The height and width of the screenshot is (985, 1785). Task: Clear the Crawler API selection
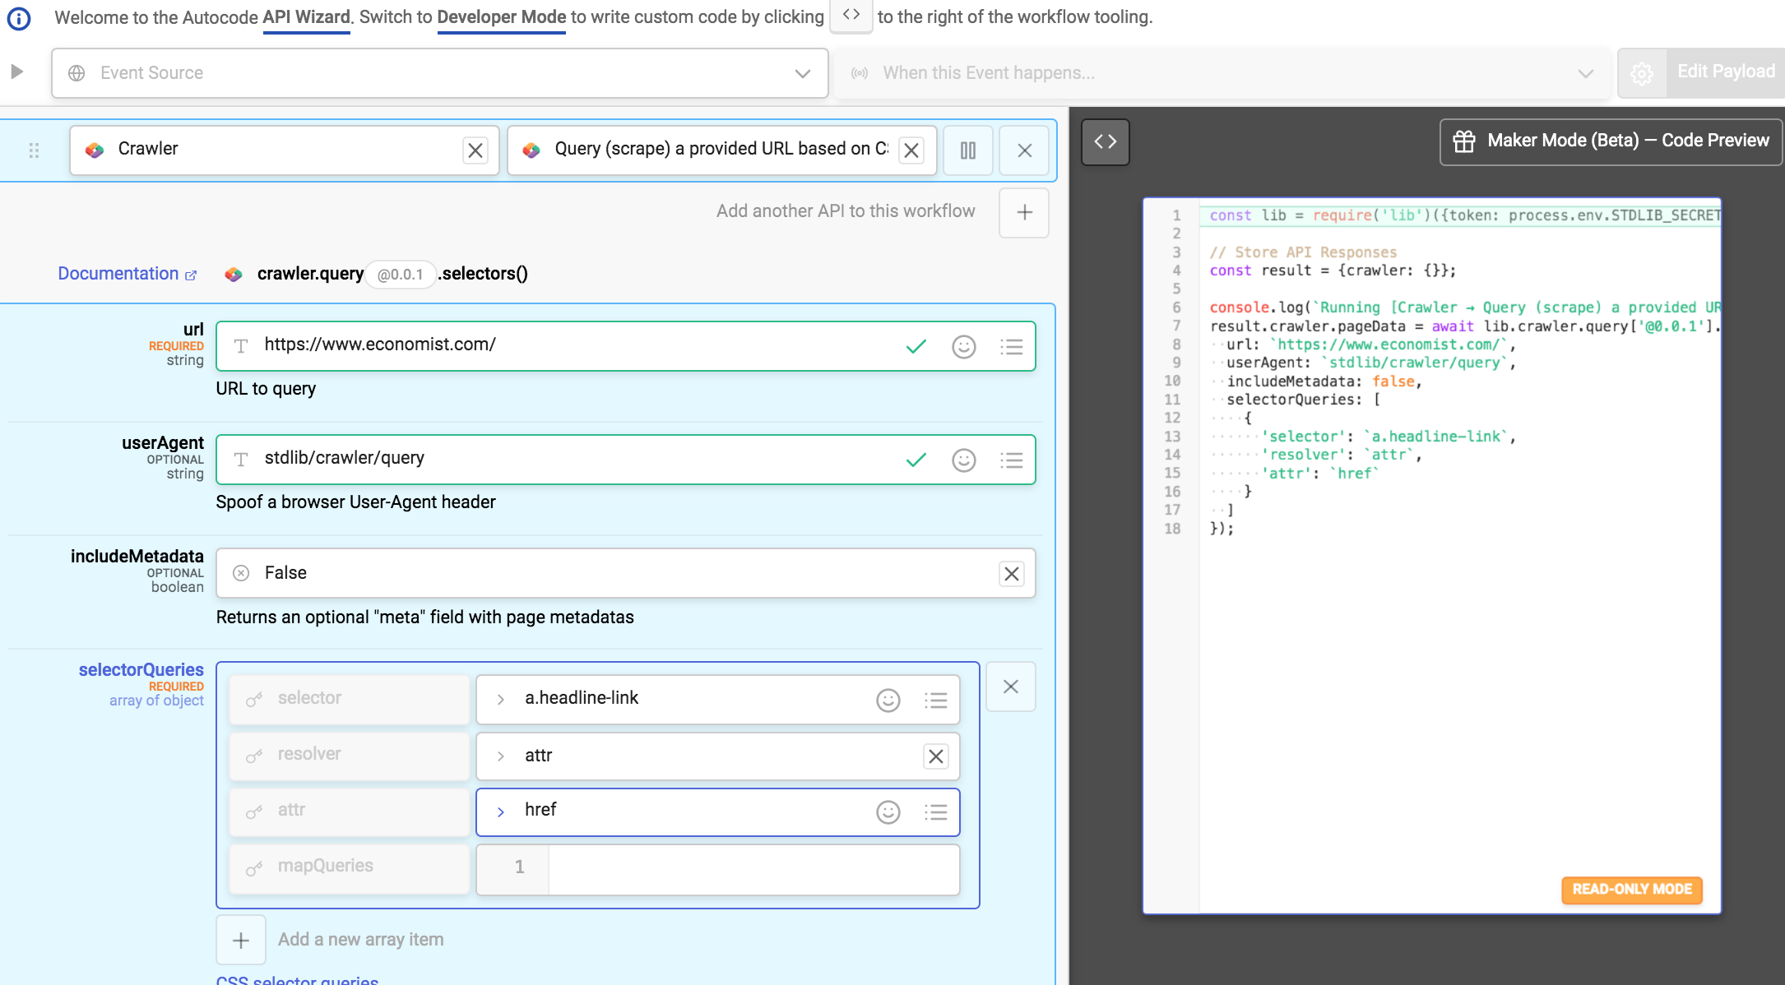[x=475, y=150]
